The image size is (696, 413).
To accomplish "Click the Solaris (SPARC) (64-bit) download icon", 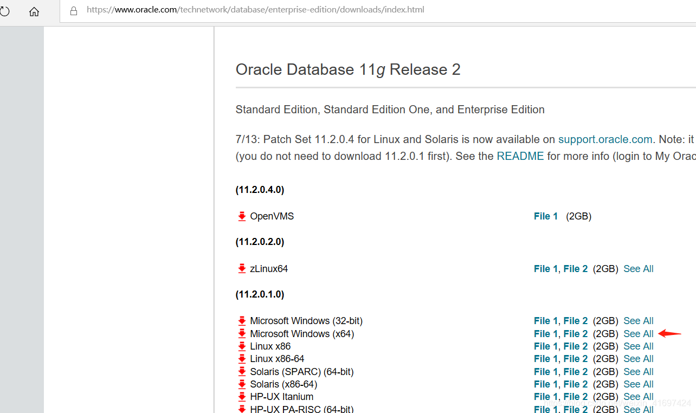I will coord(242,372).
